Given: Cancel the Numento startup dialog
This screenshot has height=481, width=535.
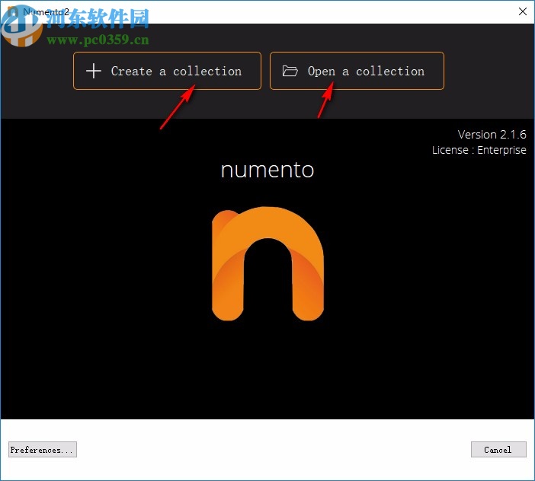Looking at the screenshot, I should click(x=498, y=450).
